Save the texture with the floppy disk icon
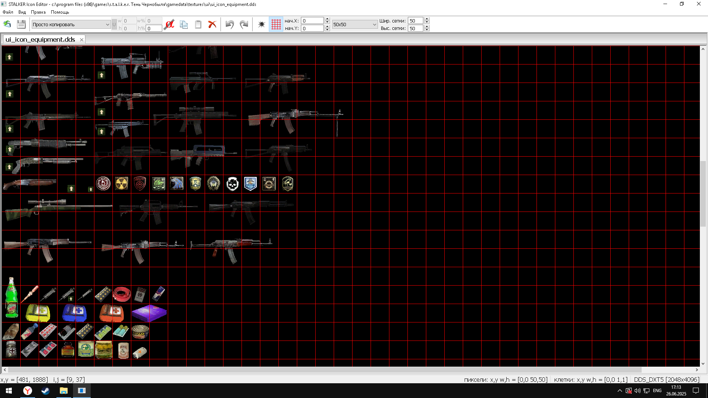This screenshot has height=398, width=708. point(21,24)
